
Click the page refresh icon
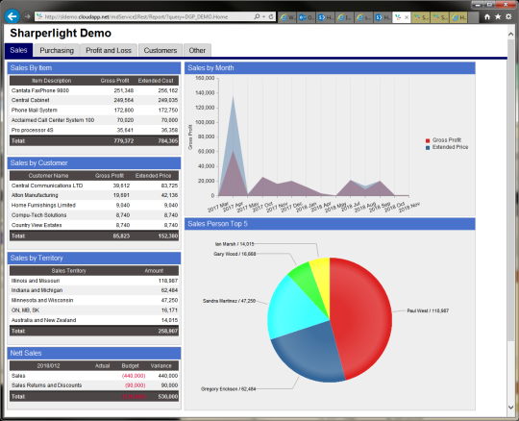[x=271, y=16]
